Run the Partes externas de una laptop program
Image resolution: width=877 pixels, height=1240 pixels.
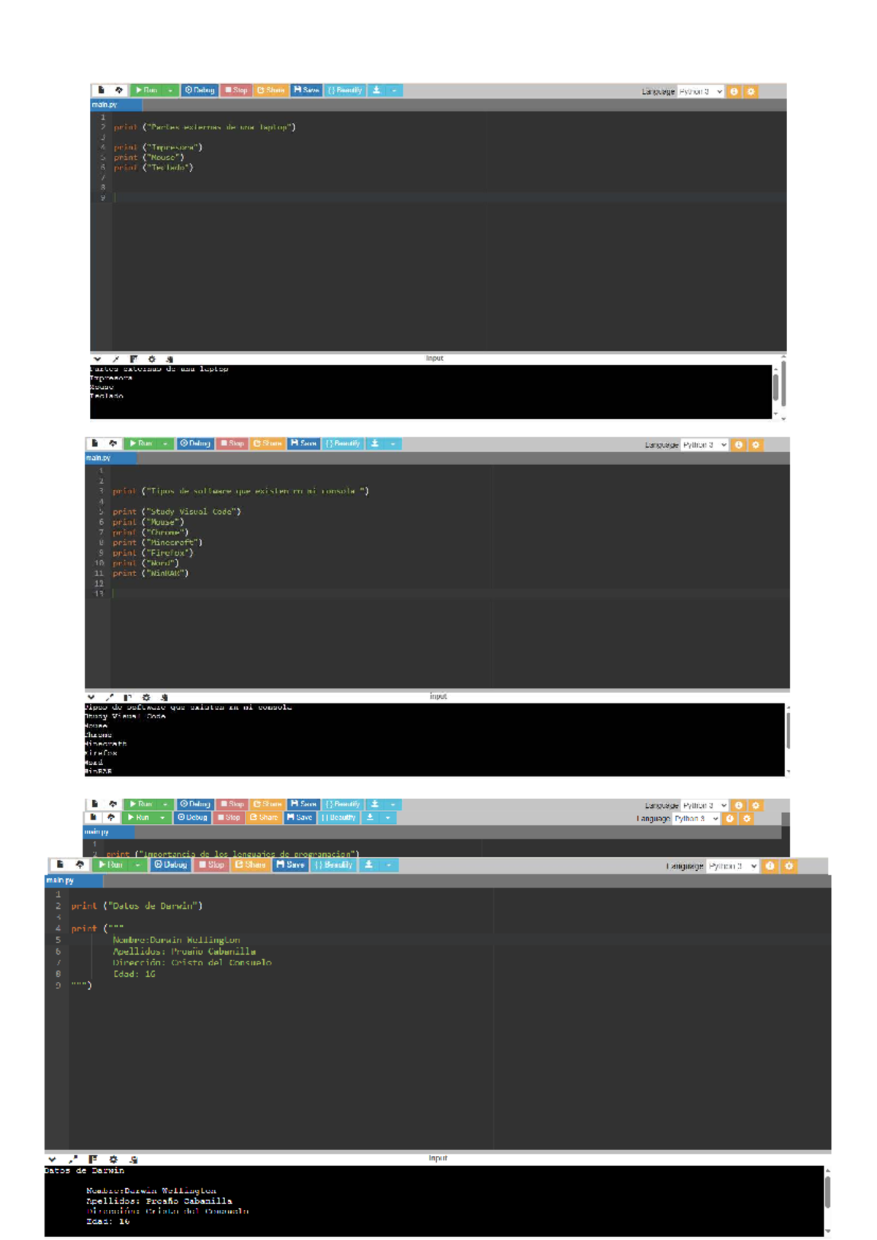[146, 90]
